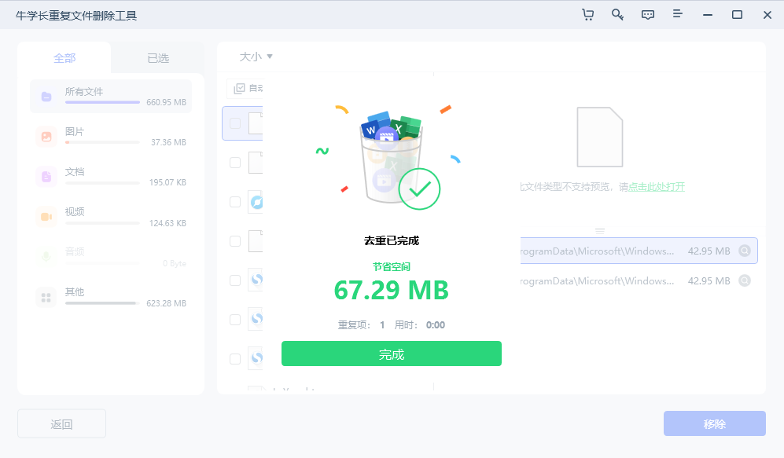The image size is (784, 458).
Task: Click the 去重已完成 heading text
Action: 392,240
